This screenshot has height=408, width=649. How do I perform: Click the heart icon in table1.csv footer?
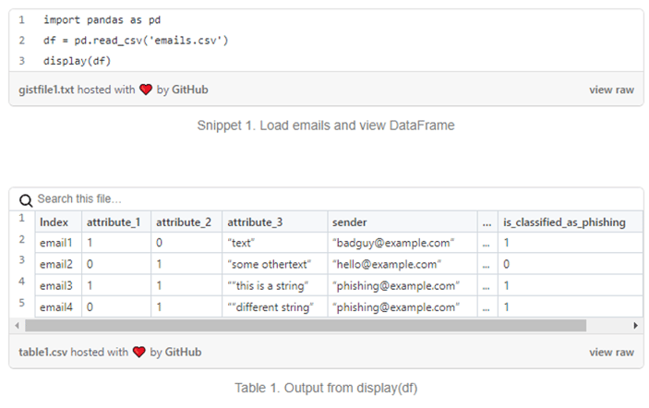pos(139,352)
